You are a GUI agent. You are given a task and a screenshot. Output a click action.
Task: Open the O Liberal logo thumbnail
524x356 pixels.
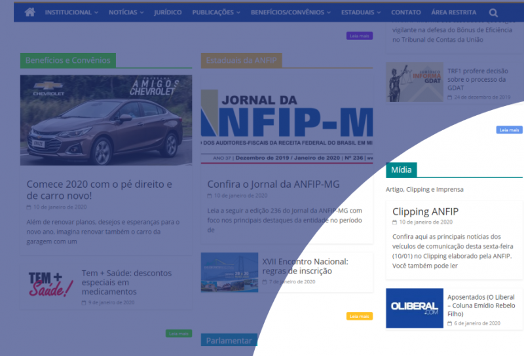point(415,308)
